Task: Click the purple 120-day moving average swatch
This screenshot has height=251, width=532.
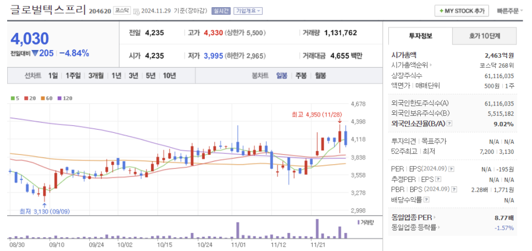Action: coord(59,98)
